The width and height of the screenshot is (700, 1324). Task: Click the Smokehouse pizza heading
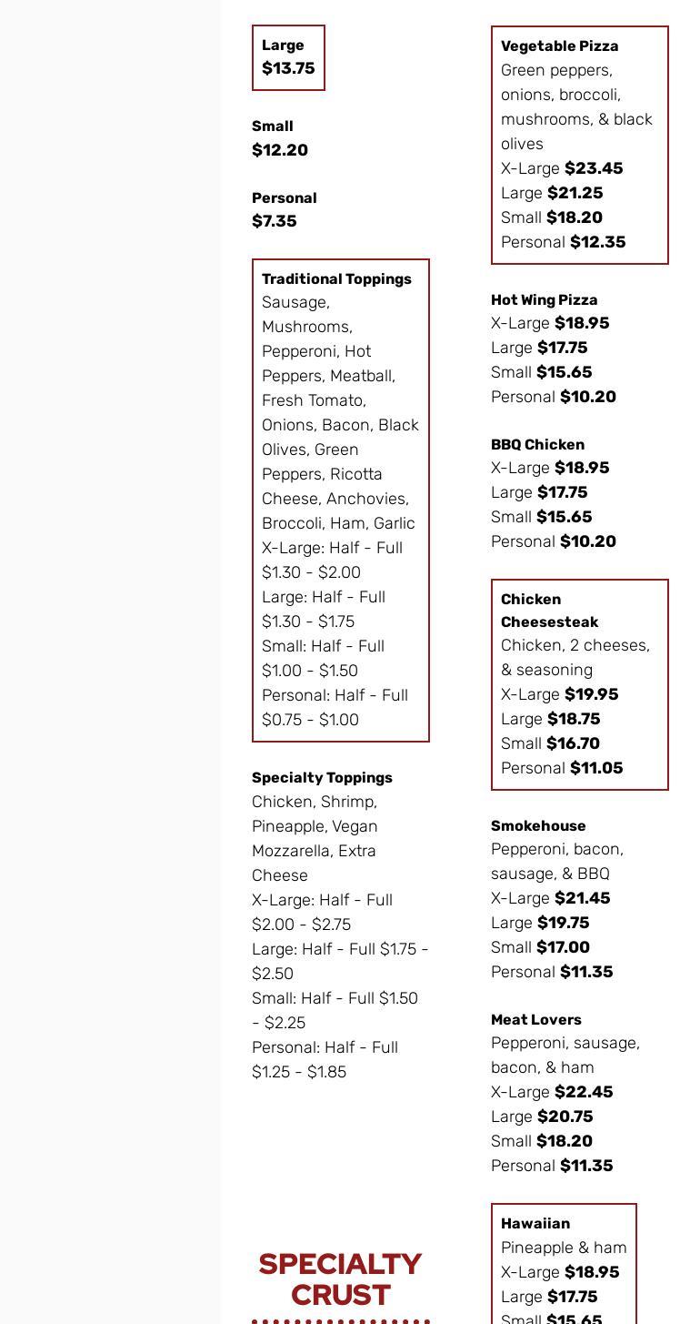pyautogui.click(x=538, y=826)
